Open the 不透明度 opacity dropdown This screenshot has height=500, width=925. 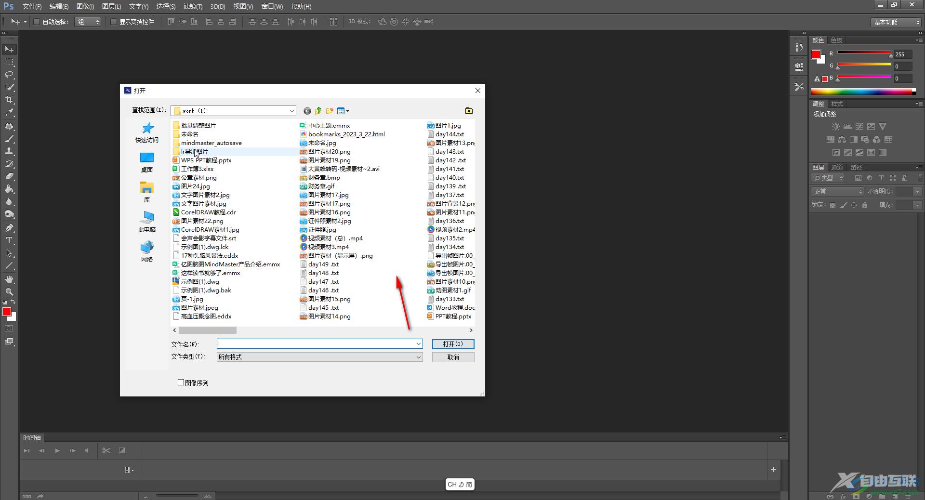(x=917, y=192)
